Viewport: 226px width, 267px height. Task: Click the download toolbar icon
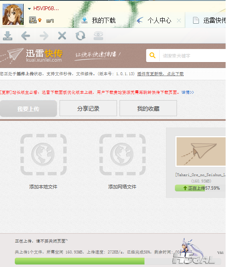coord(8,35)
